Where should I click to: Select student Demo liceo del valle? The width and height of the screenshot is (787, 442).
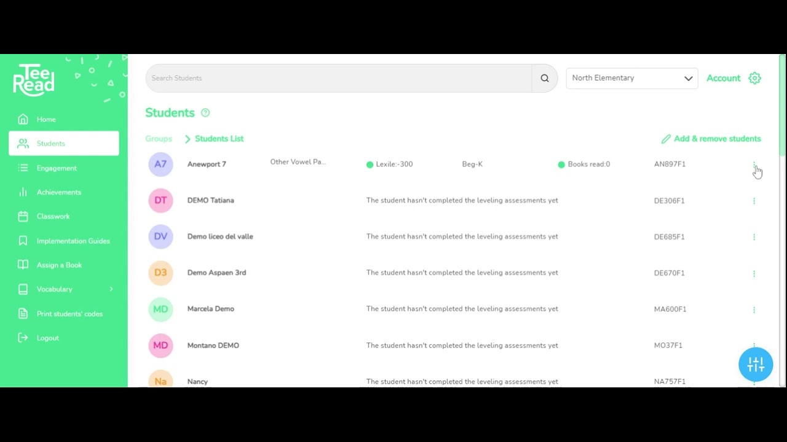pos(220,237)
